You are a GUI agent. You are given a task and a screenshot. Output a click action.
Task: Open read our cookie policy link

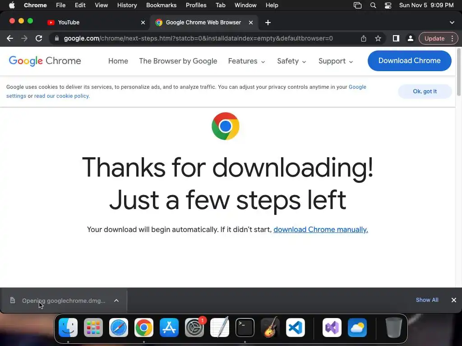[x=62, y=96]
